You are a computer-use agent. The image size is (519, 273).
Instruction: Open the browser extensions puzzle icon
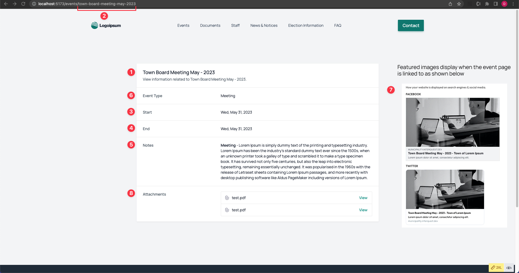coord(487,4)
